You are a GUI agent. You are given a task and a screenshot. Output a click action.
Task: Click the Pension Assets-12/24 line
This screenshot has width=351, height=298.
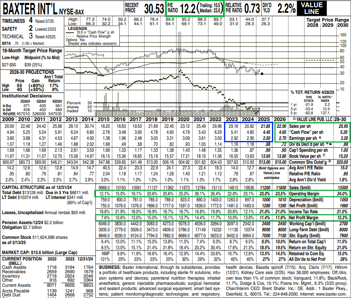[x=32, y=223]
